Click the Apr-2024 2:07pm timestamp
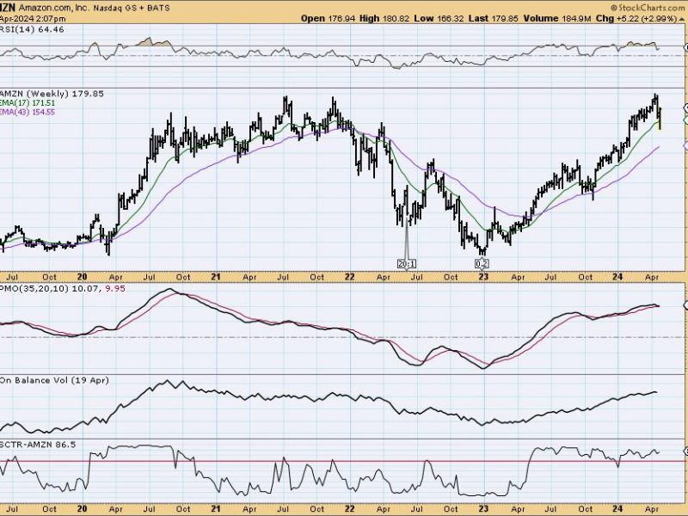 32,19
